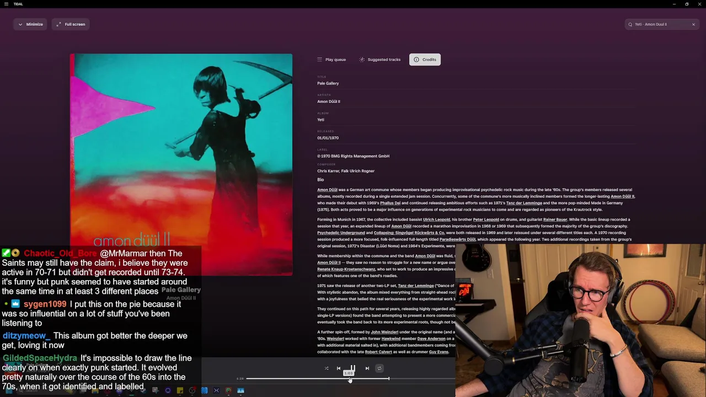Click the Minimize chevron icon

[x=20, y=24]
